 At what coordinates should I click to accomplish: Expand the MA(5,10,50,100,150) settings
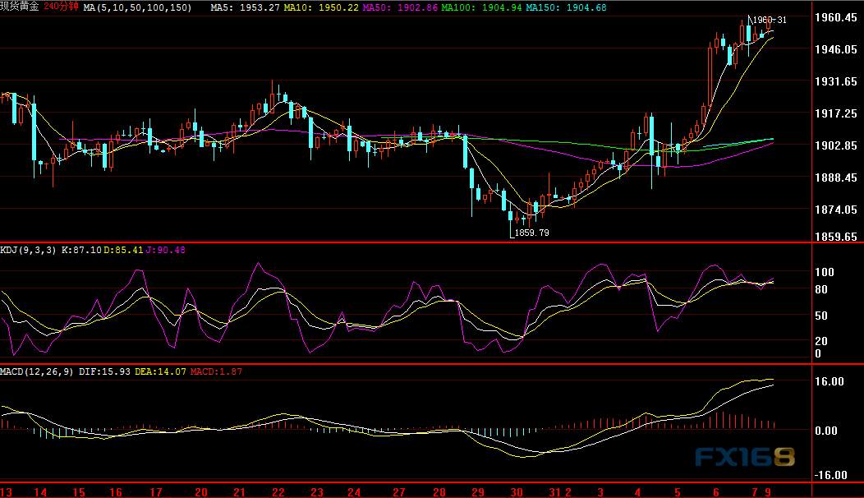136,8
